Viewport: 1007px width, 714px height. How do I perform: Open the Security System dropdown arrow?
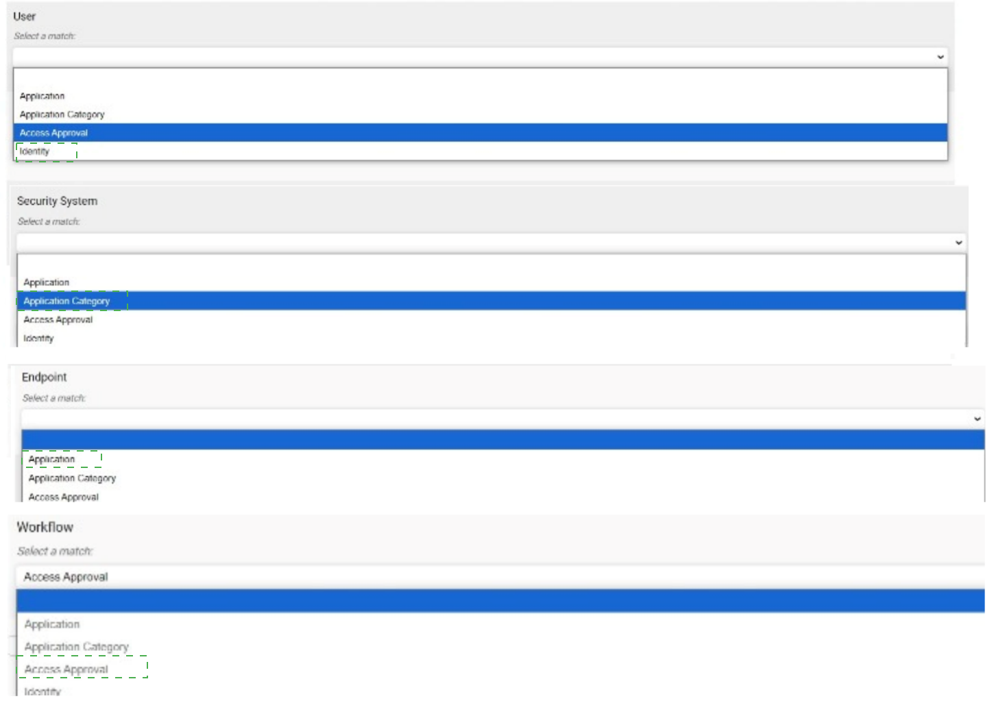point(958,243)
